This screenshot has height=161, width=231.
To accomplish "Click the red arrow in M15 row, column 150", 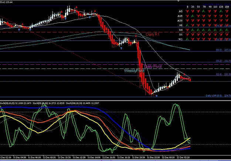I will (227, 16).
